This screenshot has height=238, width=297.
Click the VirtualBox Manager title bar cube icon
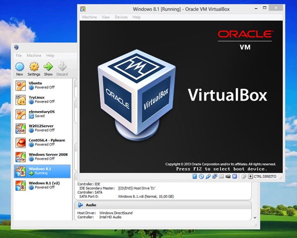[x=16, y=47]
